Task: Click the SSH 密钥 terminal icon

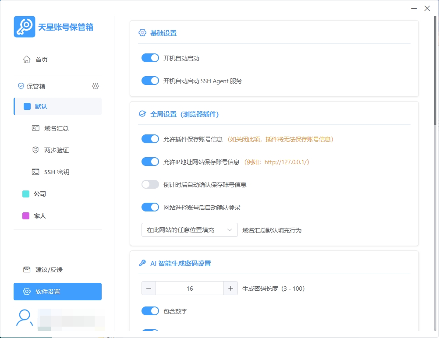Action: point(36,172)
